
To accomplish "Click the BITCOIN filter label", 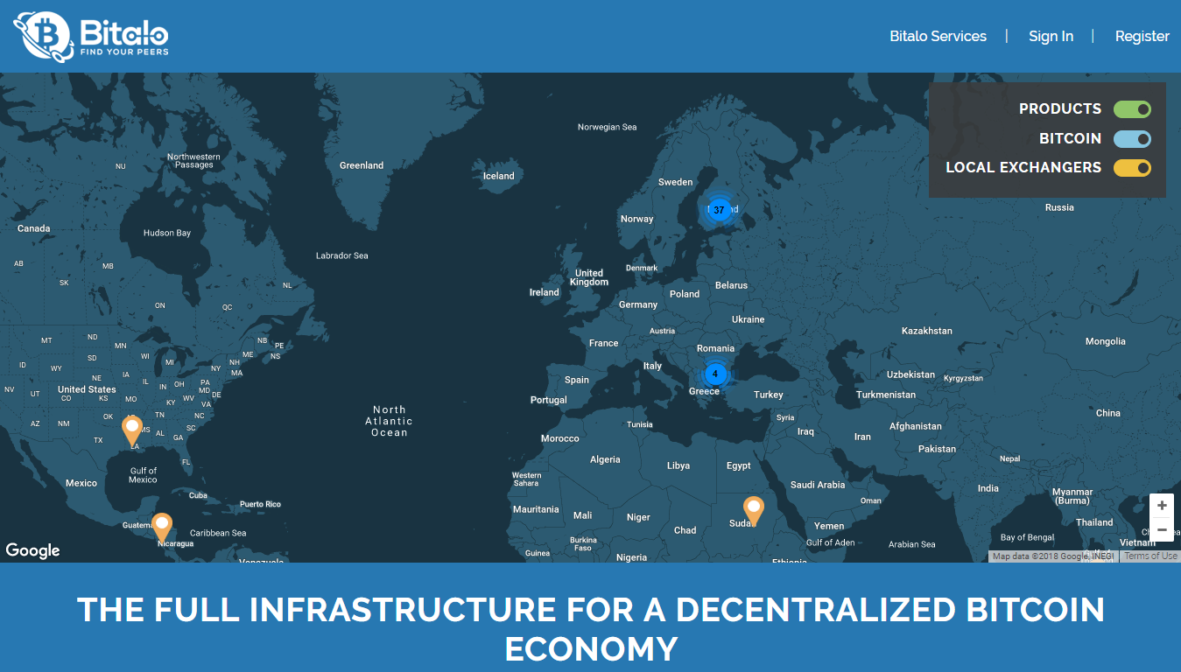I will 1070,138.
